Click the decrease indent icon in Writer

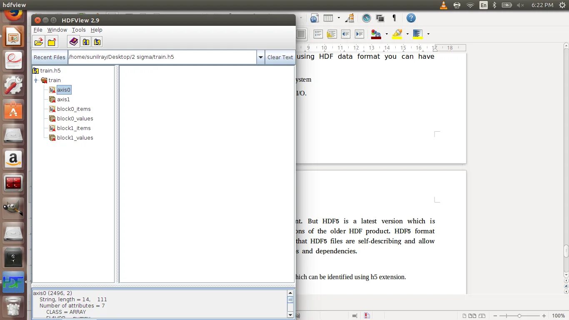coord(346,34)
